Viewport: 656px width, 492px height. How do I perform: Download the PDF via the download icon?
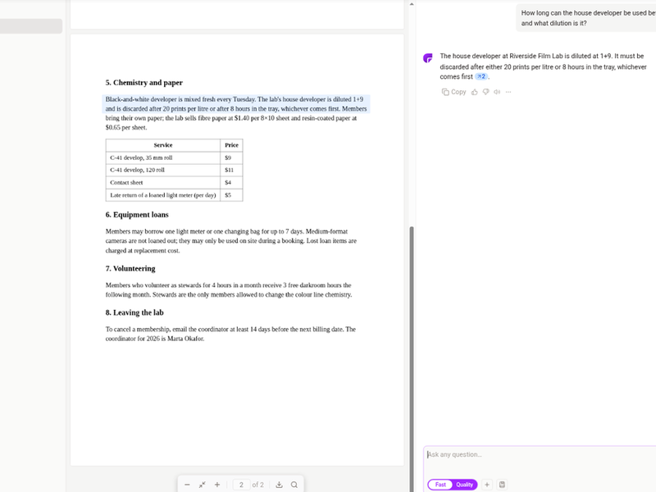pyautogui.click(x=279, y=485)
